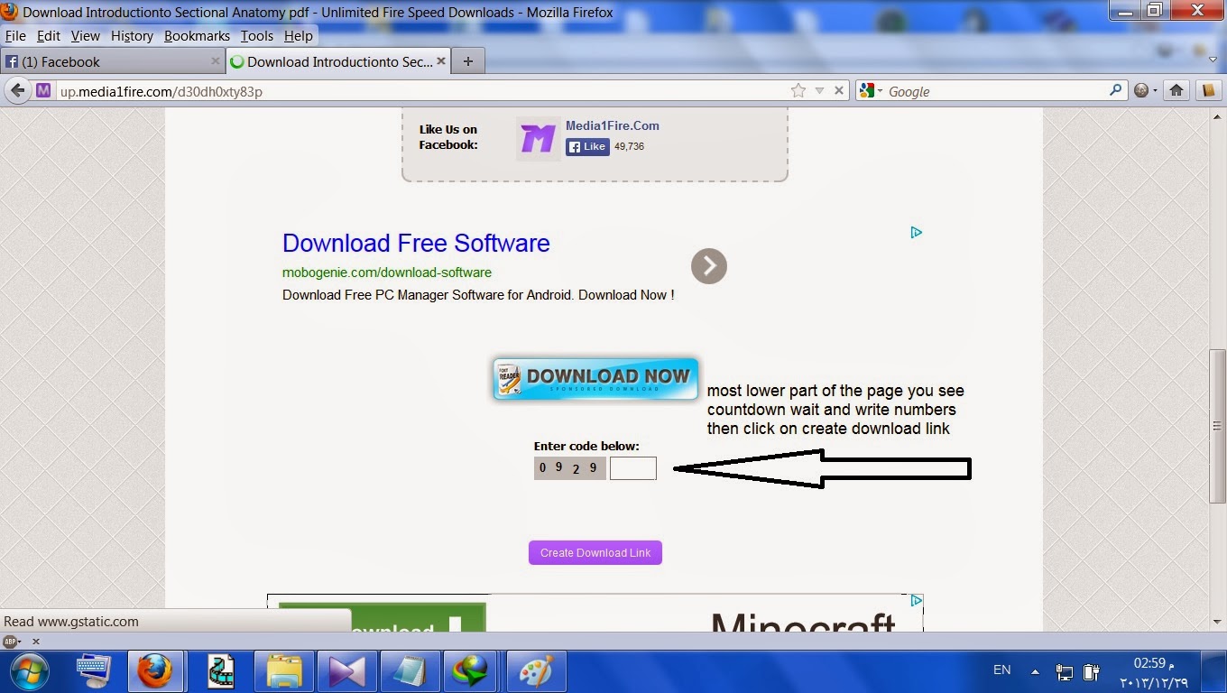Open the mobogenie.com/download-software link
The height and width of the screenshot is (693, 1227).
[x=387, y=273]
